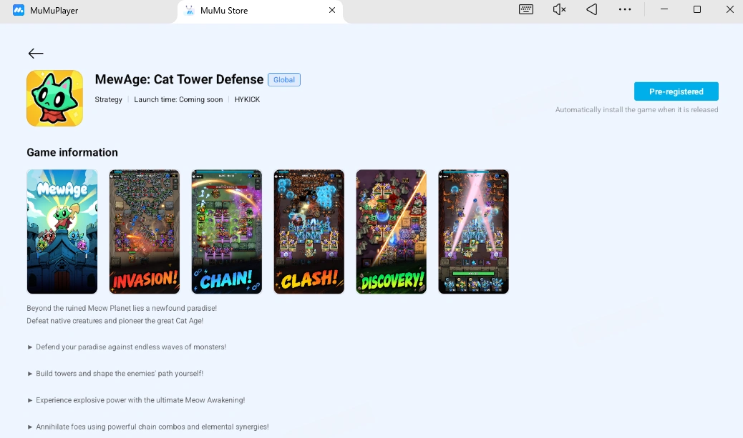Click 'Experience explosive power' Meow Awakening bullet
The image size is (743, 438).
click(x=136, y=400)
